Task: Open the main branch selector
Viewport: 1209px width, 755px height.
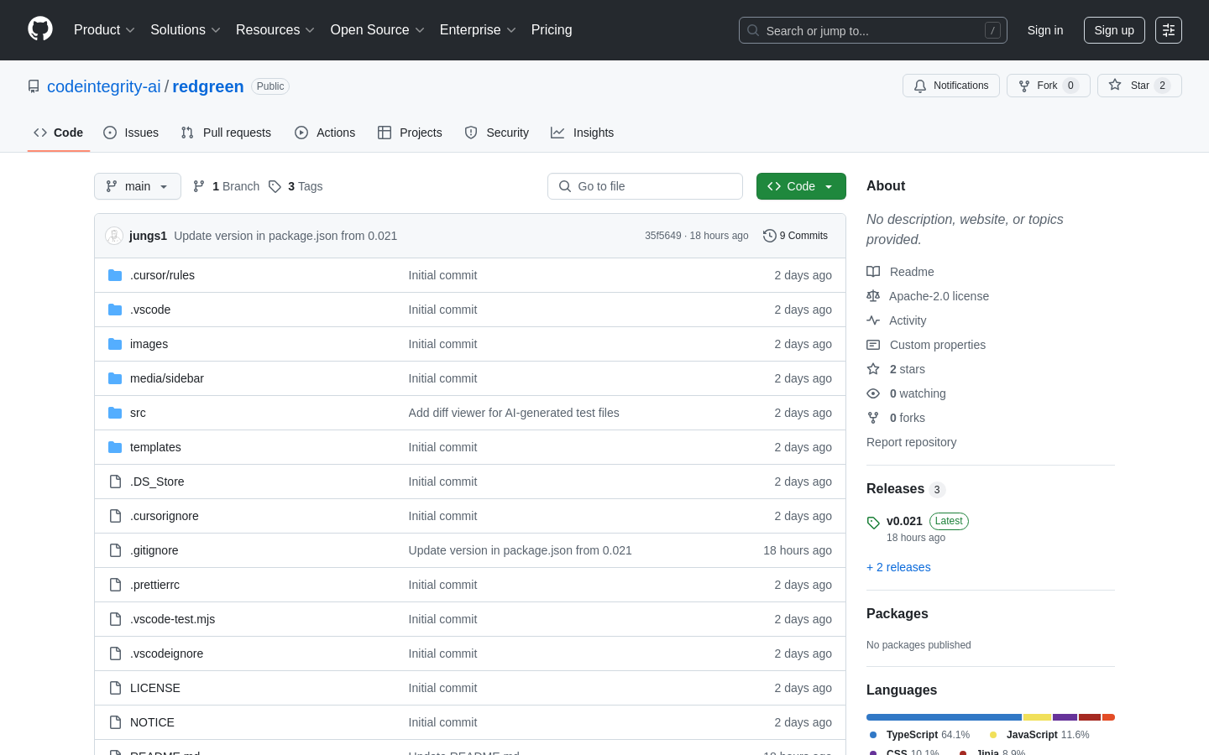Action: 138,186
